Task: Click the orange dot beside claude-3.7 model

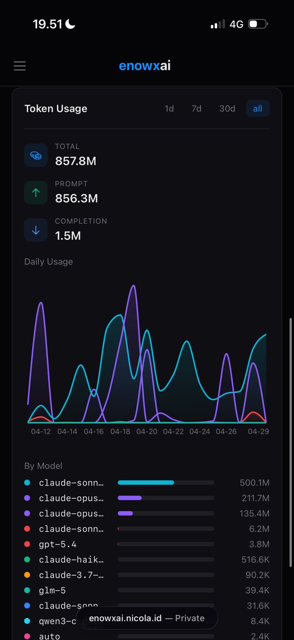Action: (x=27, y=575)
